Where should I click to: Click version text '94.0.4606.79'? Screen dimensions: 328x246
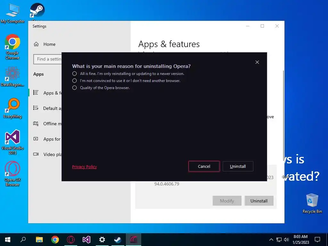(167, 184)
